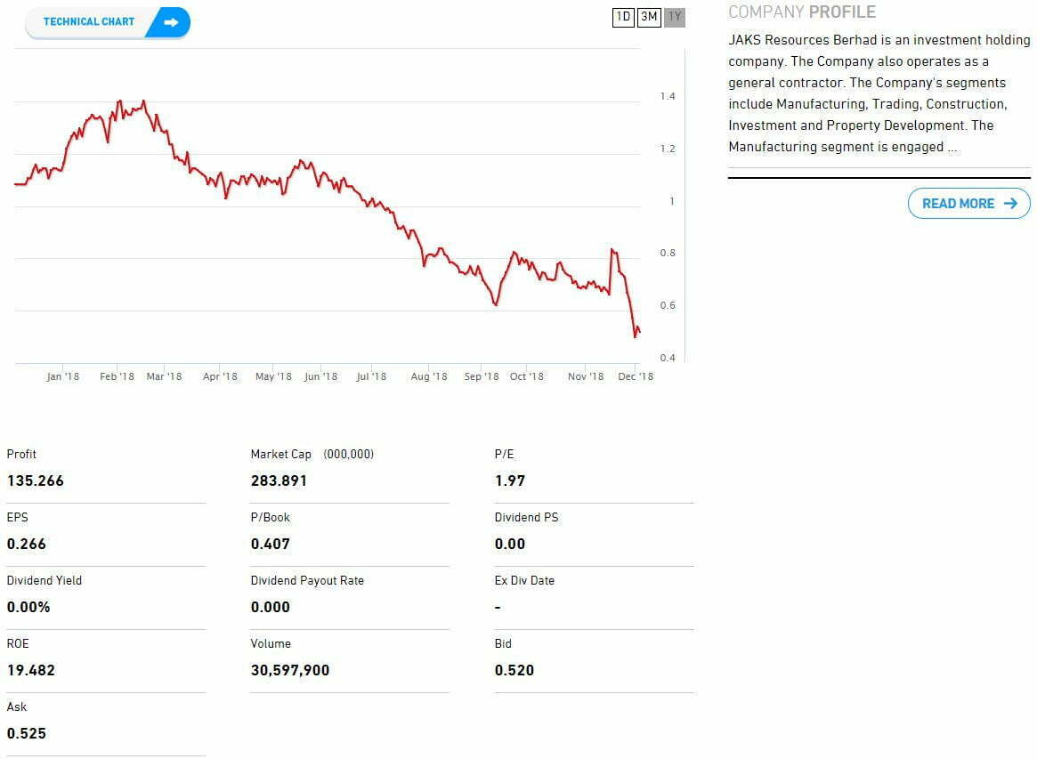Click the Dec '18 label on chart axis
The height and width of the screenshot is (759, 1037).
point(636,376)
